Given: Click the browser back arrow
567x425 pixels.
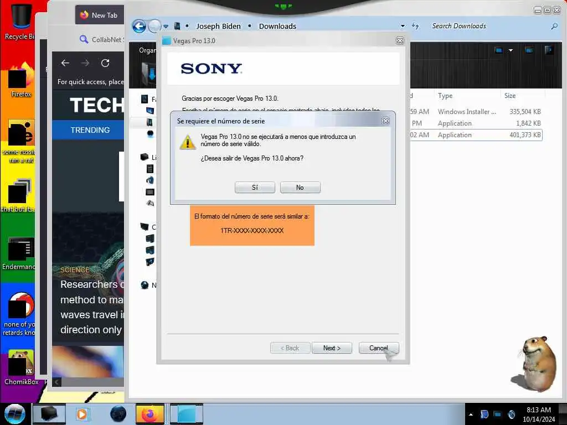Looking at the screenshot, I should (x=65, y=63).
